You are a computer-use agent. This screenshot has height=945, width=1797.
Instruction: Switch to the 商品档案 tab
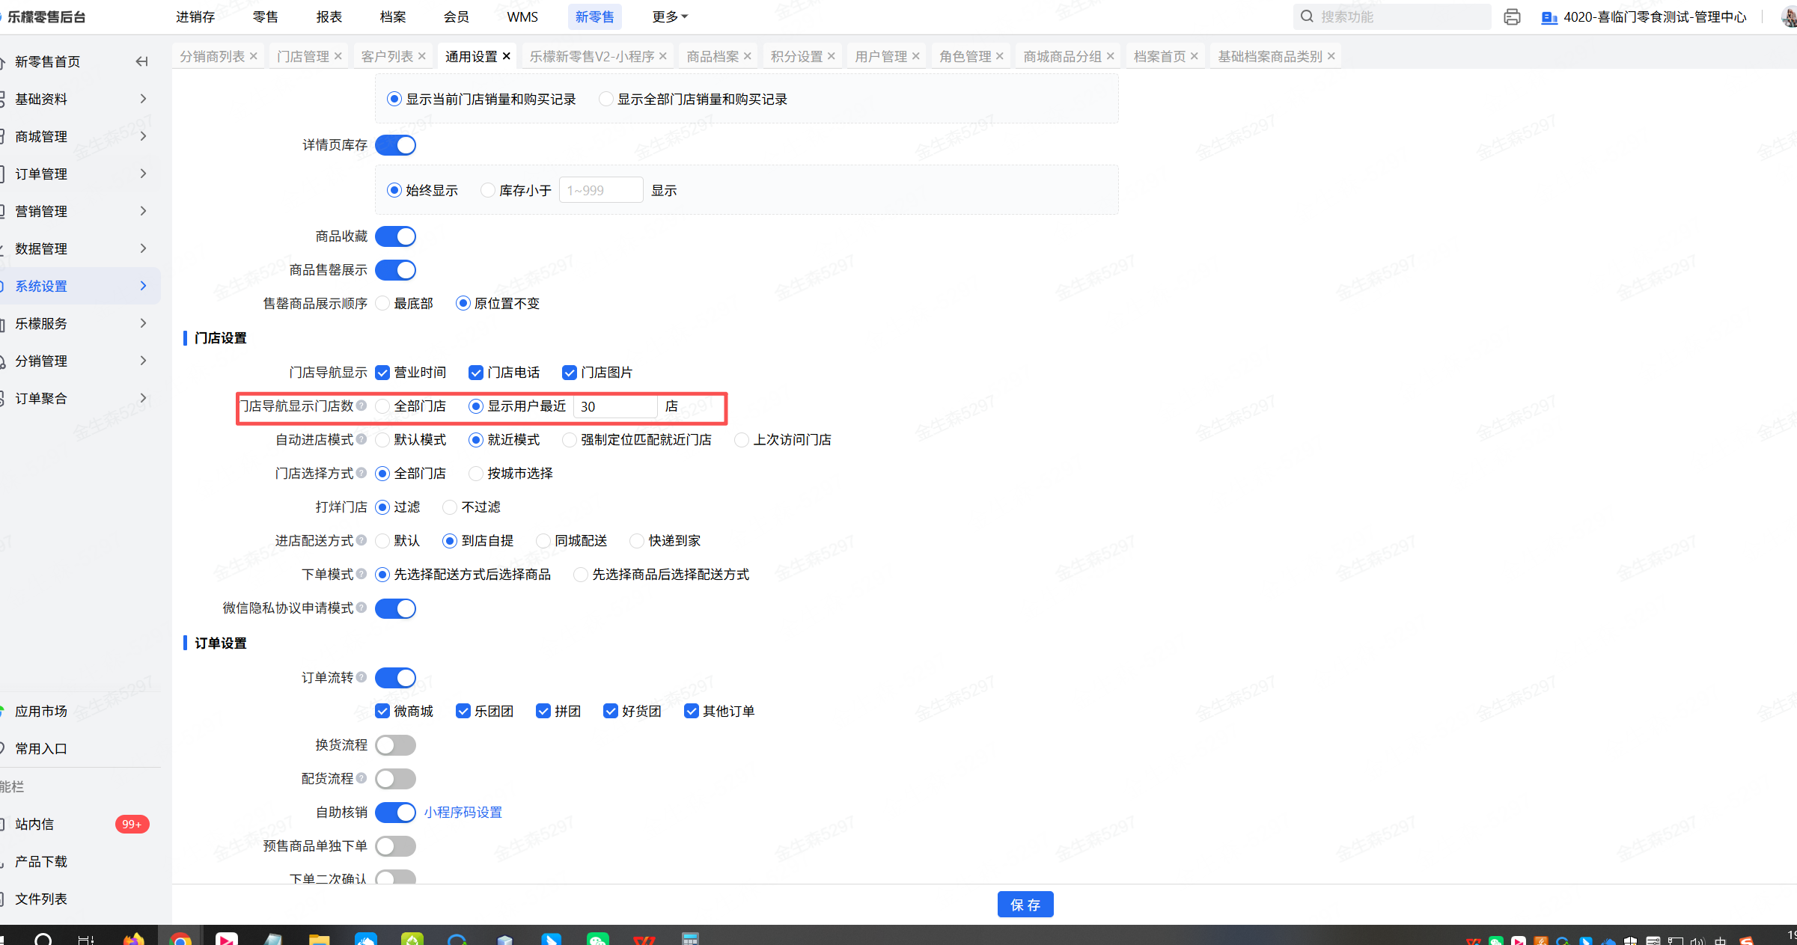pos(712,56)
